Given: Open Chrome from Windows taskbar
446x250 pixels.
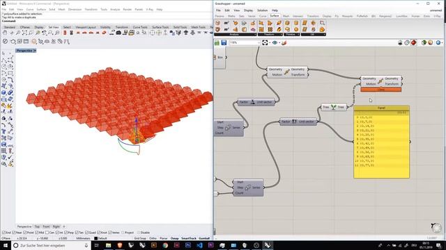Looking at the screenshot, I should pos(165,245).
